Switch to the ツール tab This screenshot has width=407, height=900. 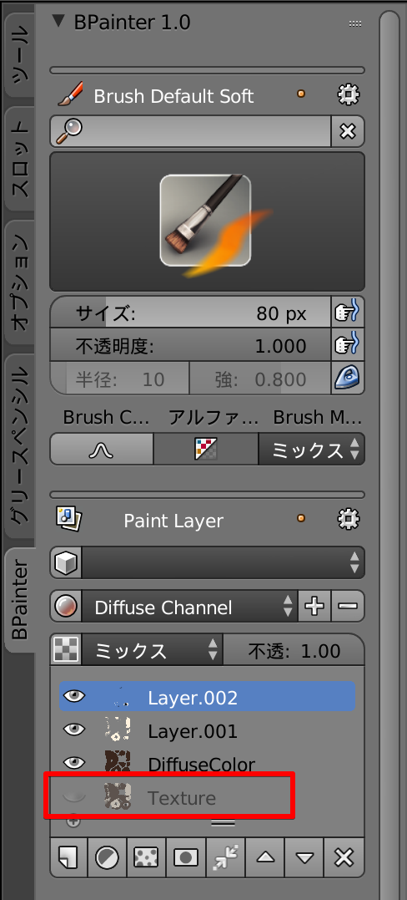point(19,53)
